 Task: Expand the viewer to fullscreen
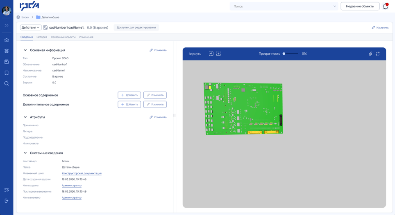[378, 54]
